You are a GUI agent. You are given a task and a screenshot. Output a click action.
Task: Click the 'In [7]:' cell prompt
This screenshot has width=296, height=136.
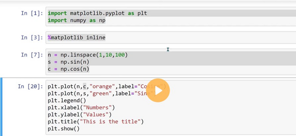tap(32, 55)
